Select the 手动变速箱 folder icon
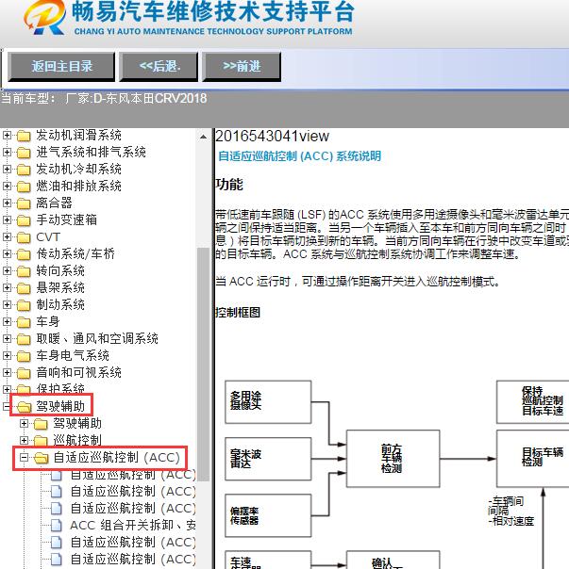Screen dimensions: 569x569 [x=24, y=220]
